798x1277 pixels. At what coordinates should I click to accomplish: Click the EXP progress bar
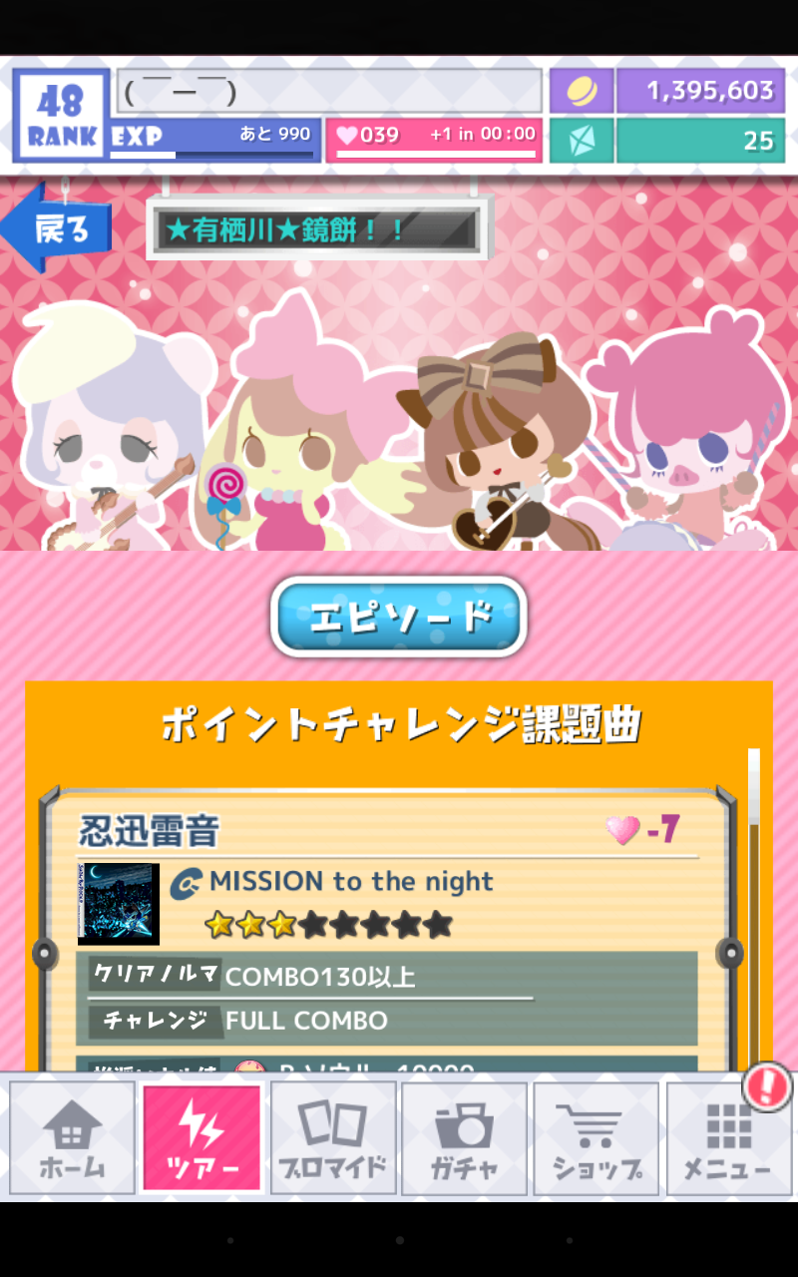click(214, 141)
